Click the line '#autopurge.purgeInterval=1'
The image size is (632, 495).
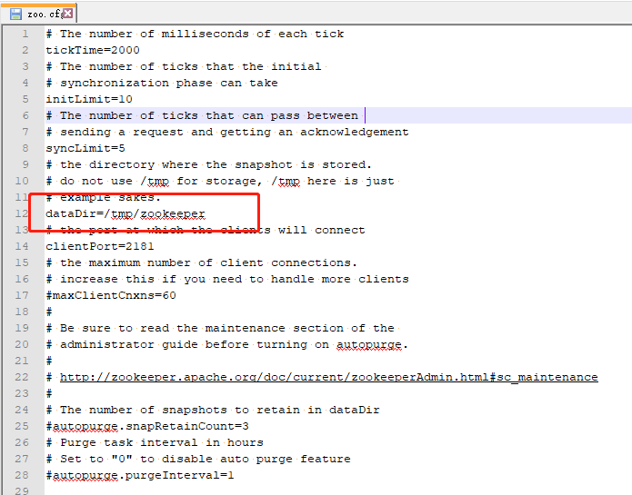(x=140, y=475)
